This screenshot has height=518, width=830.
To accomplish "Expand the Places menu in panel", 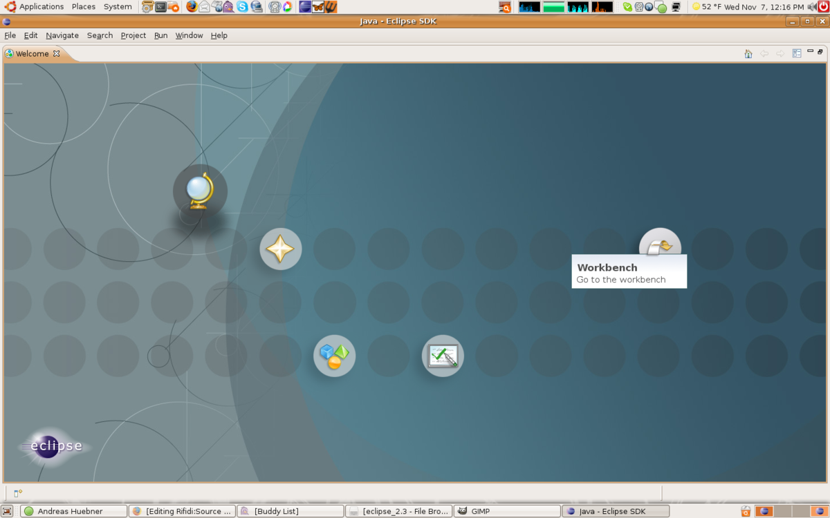I will coord(84,7).
